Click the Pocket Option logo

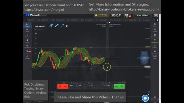pos(36,15)
